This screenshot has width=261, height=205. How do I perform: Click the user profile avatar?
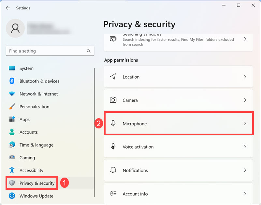(x=15, y=28)
